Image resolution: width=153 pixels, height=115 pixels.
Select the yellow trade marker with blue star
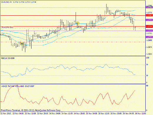22,44
